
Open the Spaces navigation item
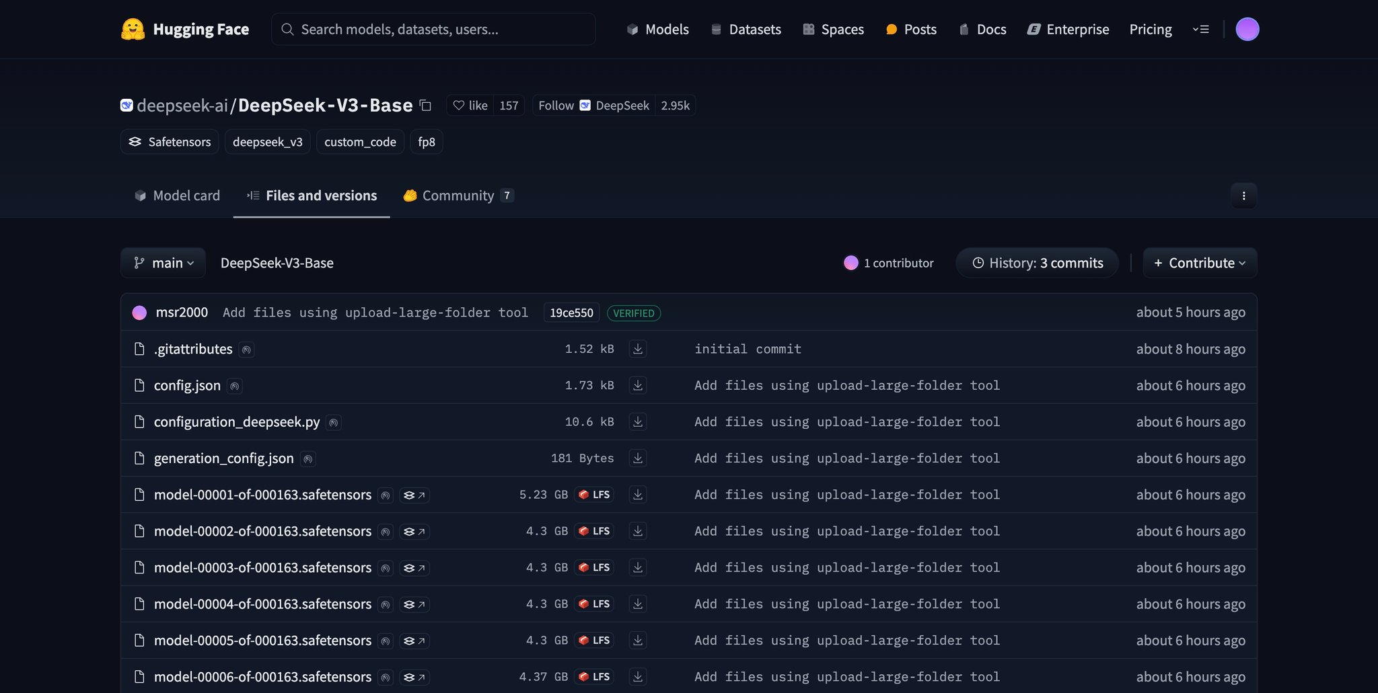[x=833, y=29]
